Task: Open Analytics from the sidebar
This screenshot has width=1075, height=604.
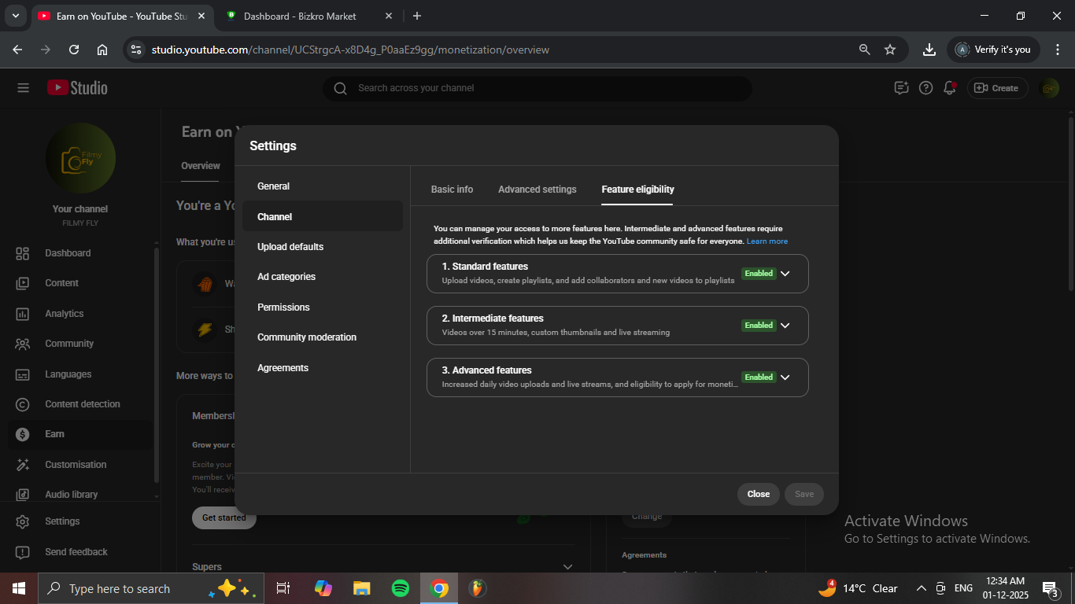Action: [x=64, y=314]
